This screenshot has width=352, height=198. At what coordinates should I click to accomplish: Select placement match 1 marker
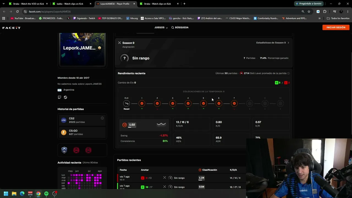click(x=142, y=103)
